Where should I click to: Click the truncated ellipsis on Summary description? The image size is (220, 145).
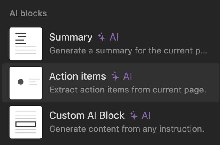coord(204,51)
